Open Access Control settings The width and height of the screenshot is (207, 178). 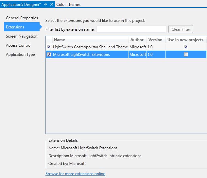[x=19, y=45]
